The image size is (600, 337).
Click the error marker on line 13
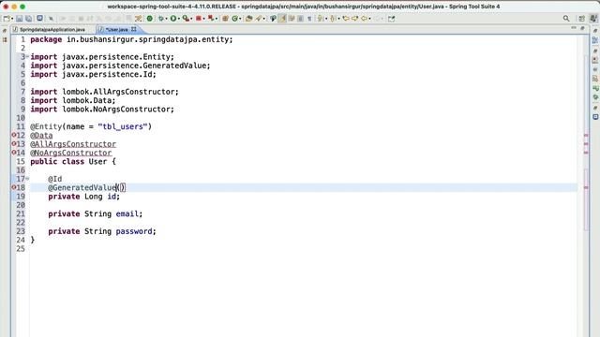click(14, 143)
